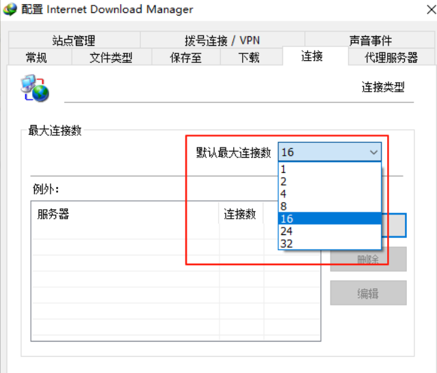This screenshot has width=437, height=373.
Task: Open the 文件类型 tab
Action: click(x=111, y=57)
